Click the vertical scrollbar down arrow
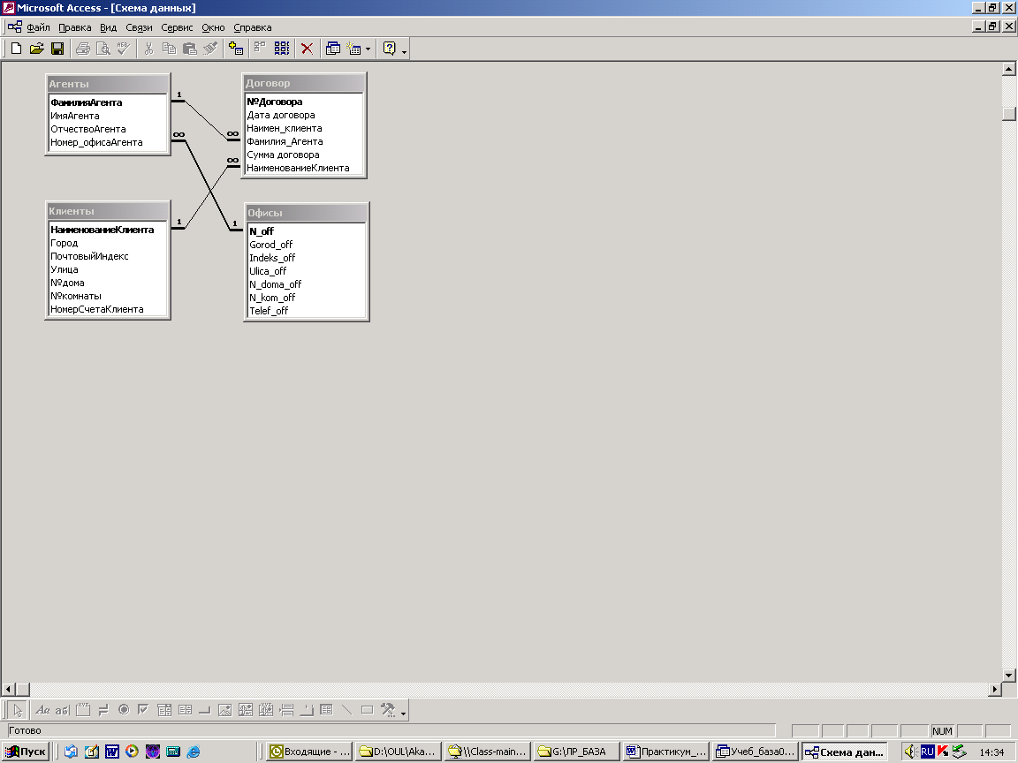Viewport: 1018px width, 763px height. 1009,675
